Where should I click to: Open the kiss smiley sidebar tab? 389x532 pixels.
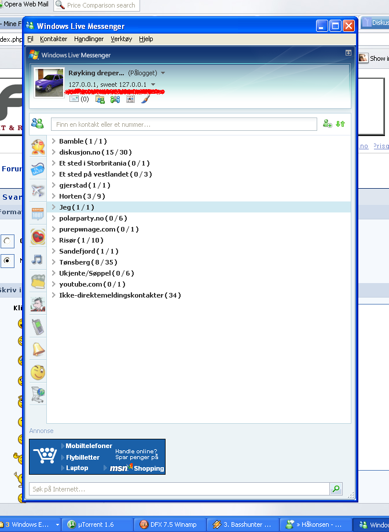[x=38, y=147]
